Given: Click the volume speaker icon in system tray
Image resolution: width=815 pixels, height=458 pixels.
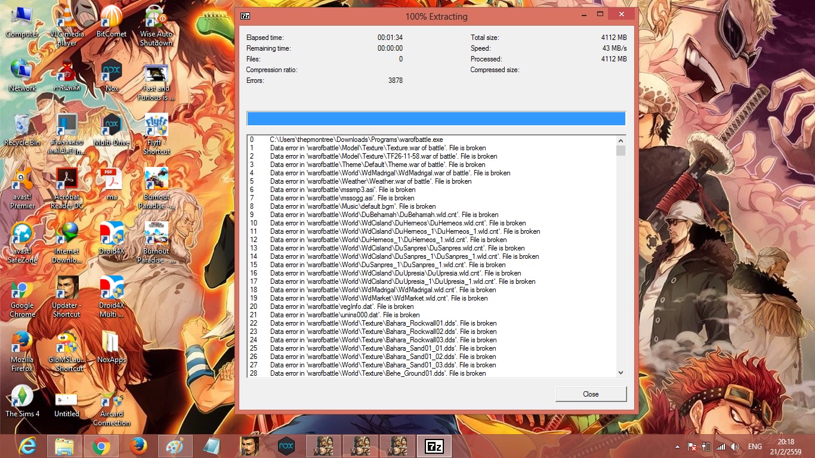Looking at the screenshot, I should point(735,446).
